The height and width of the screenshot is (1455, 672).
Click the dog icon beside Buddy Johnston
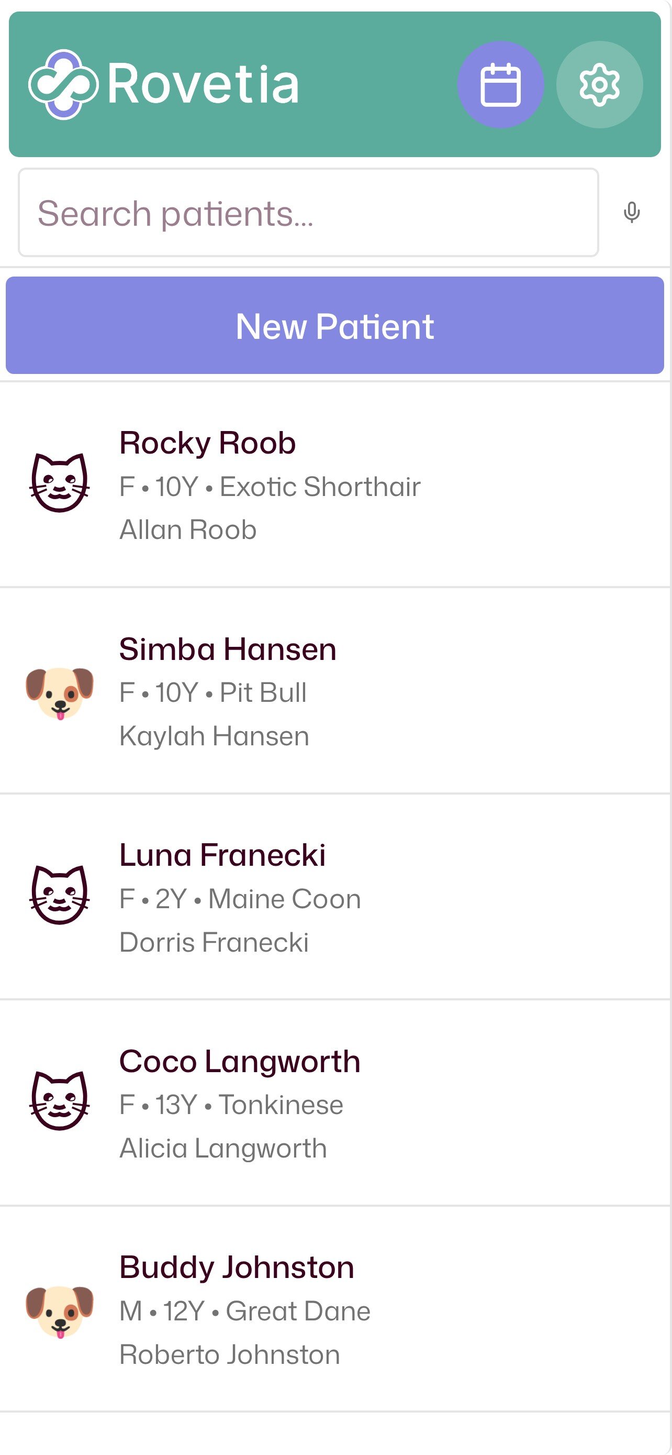tap(59, 1310)
